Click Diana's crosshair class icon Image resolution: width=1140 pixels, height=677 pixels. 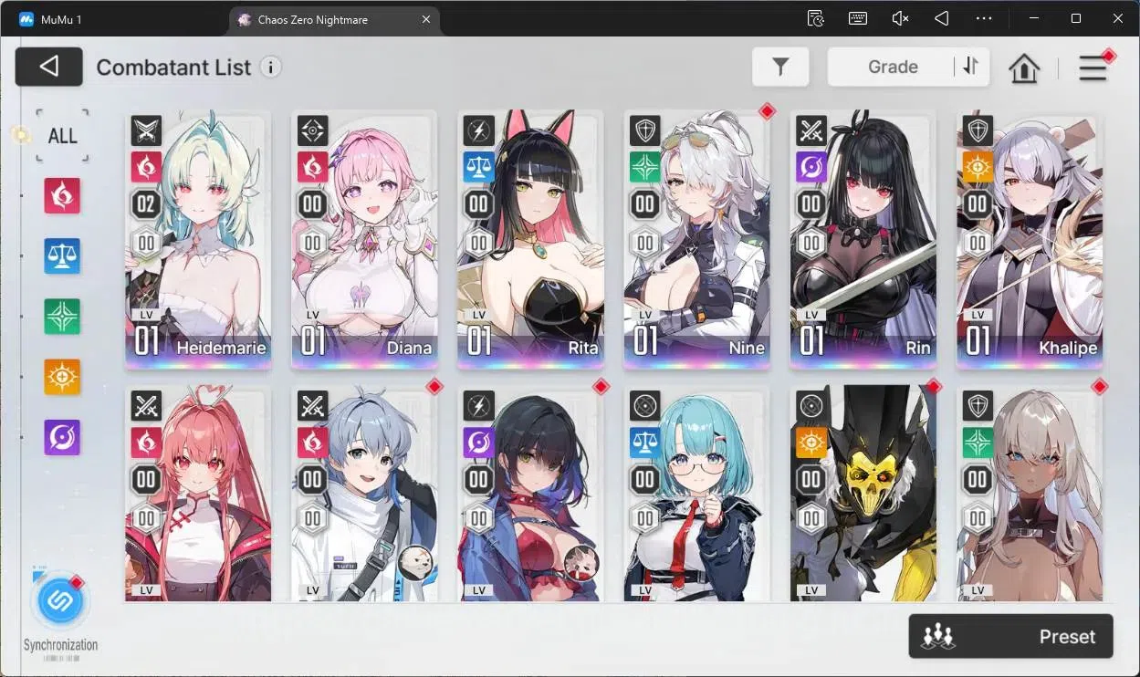312,131
